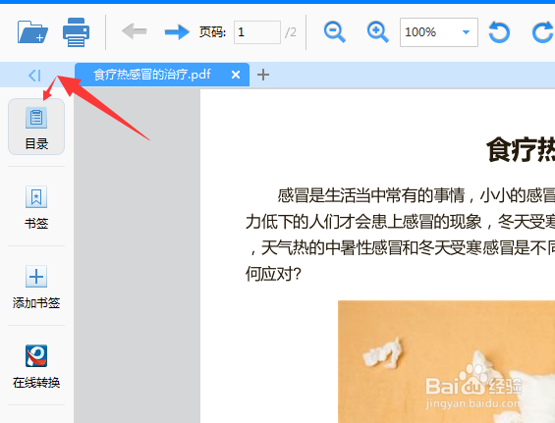Open 在线转换 online conversion

point(36,366)
